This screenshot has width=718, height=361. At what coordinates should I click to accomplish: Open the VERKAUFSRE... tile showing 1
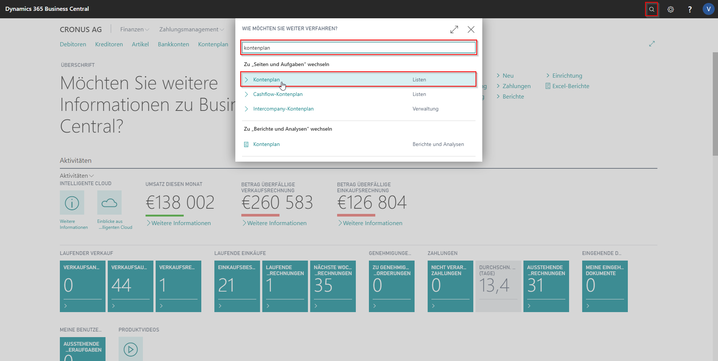[x=178, y=286]
